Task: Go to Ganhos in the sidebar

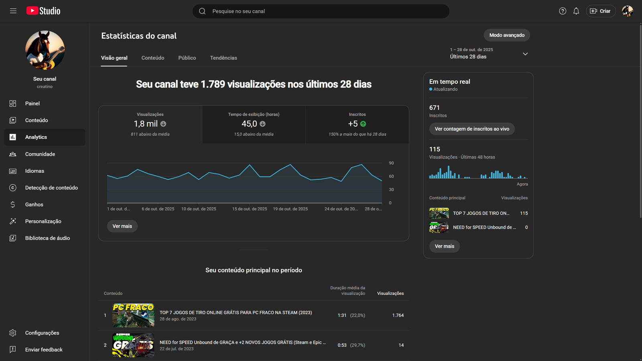Action: coord(34,205)
